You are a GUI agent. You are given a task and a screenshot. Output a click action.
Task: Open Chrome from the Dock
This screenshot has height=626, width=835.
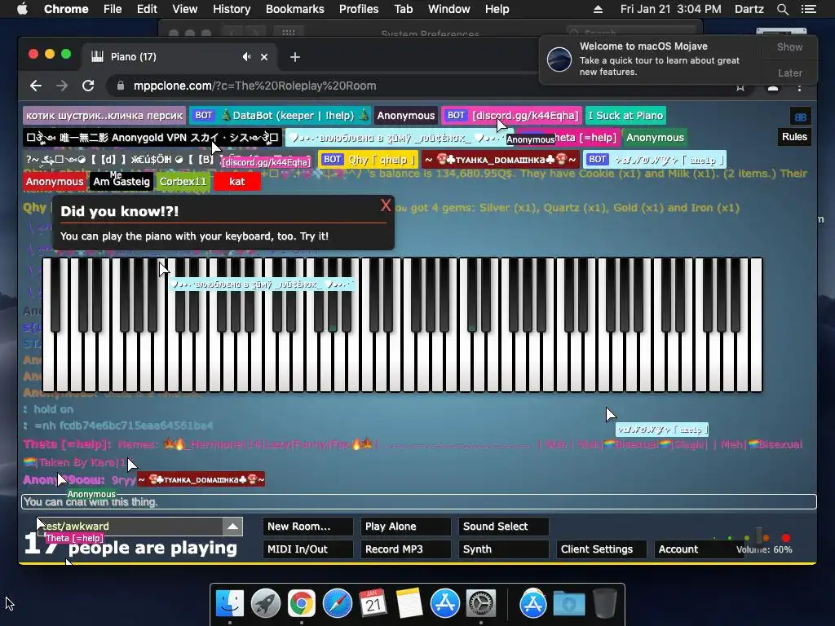[302, 604]
